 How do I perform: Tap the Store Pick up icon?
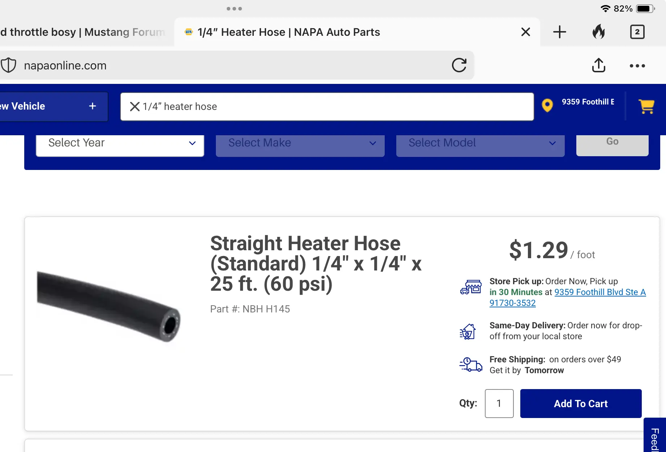(471, 287)
